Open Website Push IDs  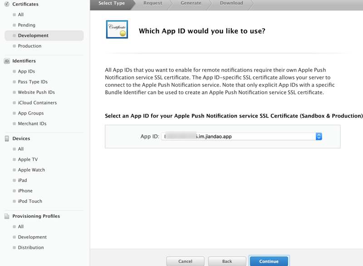click(36, 92)
